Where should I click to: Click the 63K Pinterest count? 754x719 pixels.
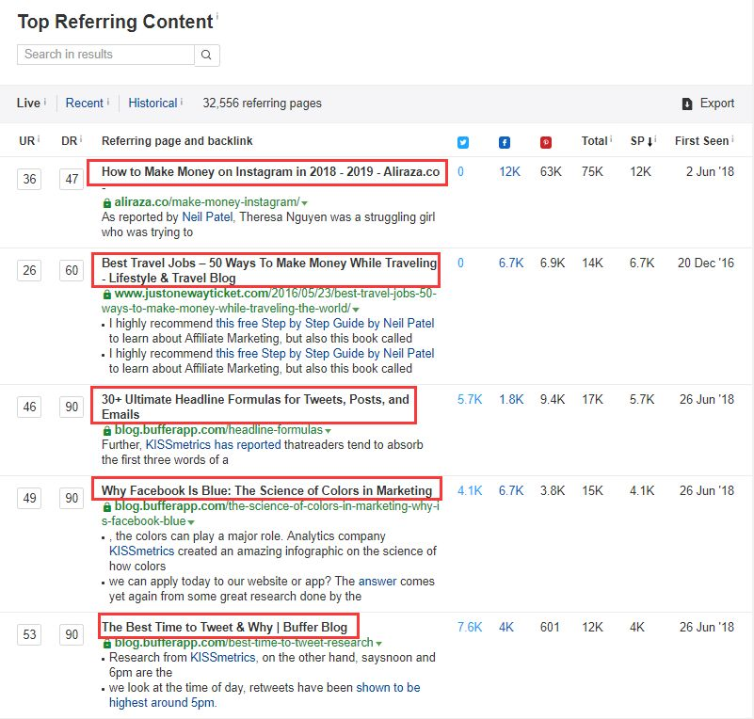[551, 172]
